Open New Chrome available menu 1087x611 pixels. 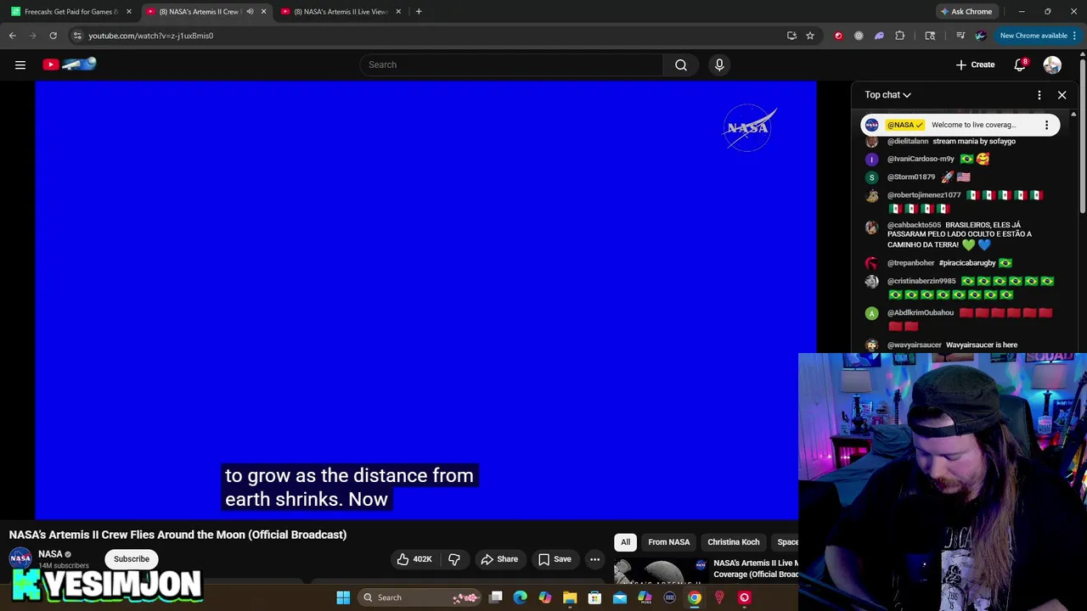tap(1038, 36)
